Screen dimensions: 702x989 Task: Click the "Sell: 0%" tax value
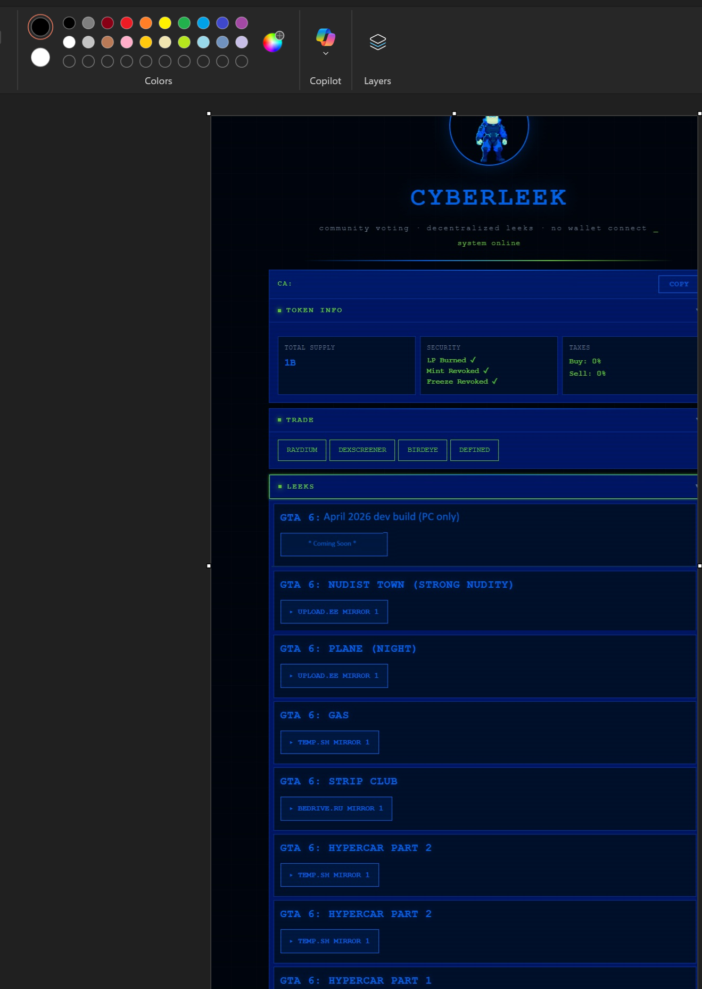point(587,374)
